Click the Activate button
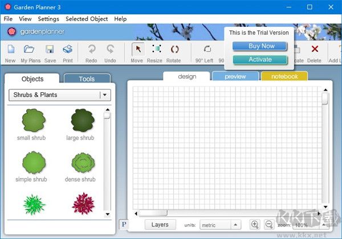This screenshot has width=342, height=239. point(260,60)
